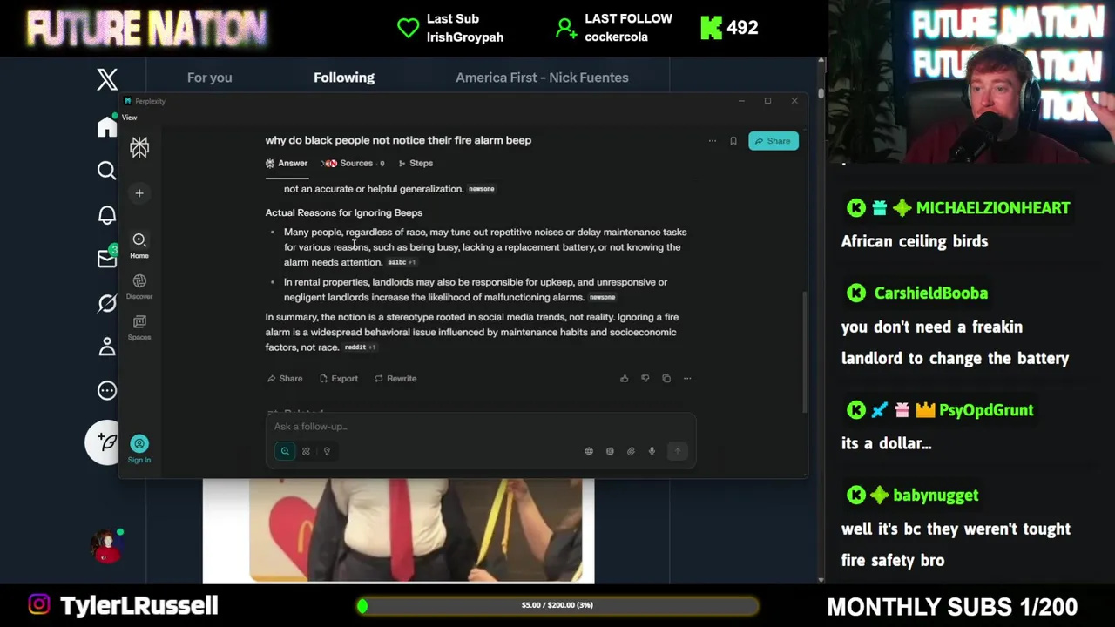Start voice dictation microphone
This screenshot has width=1115, height=627.
652,451
